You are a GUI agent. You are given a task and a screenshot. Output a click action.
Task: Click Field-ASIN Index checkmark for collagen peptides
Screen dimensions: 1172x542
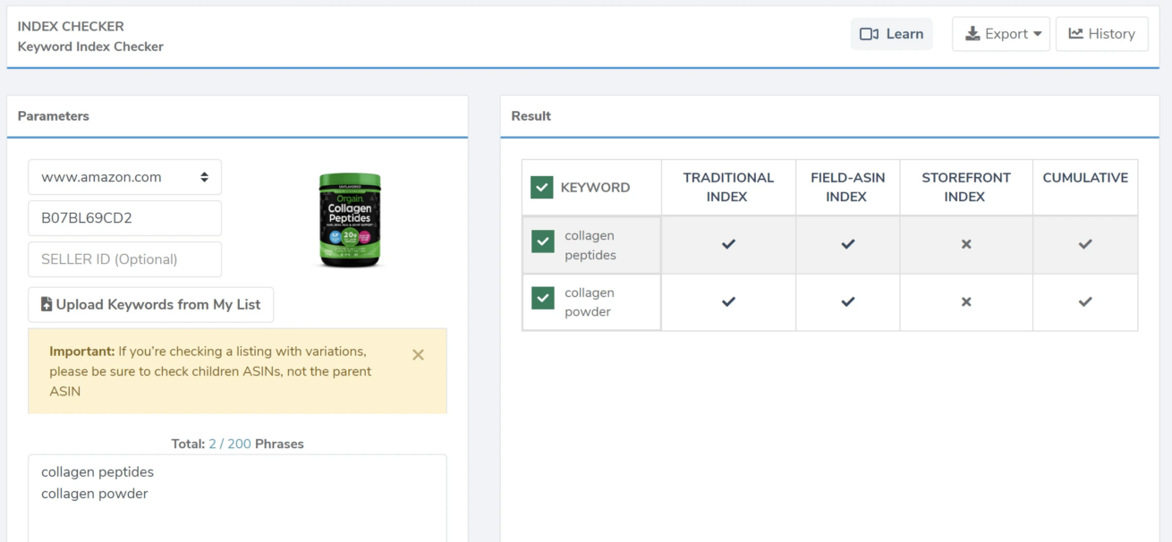(x=847, y=244)
